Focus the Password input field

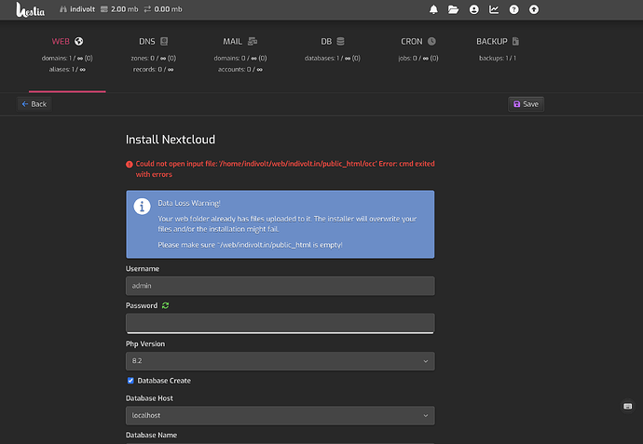pyautogui.click(x=280, y=323)
